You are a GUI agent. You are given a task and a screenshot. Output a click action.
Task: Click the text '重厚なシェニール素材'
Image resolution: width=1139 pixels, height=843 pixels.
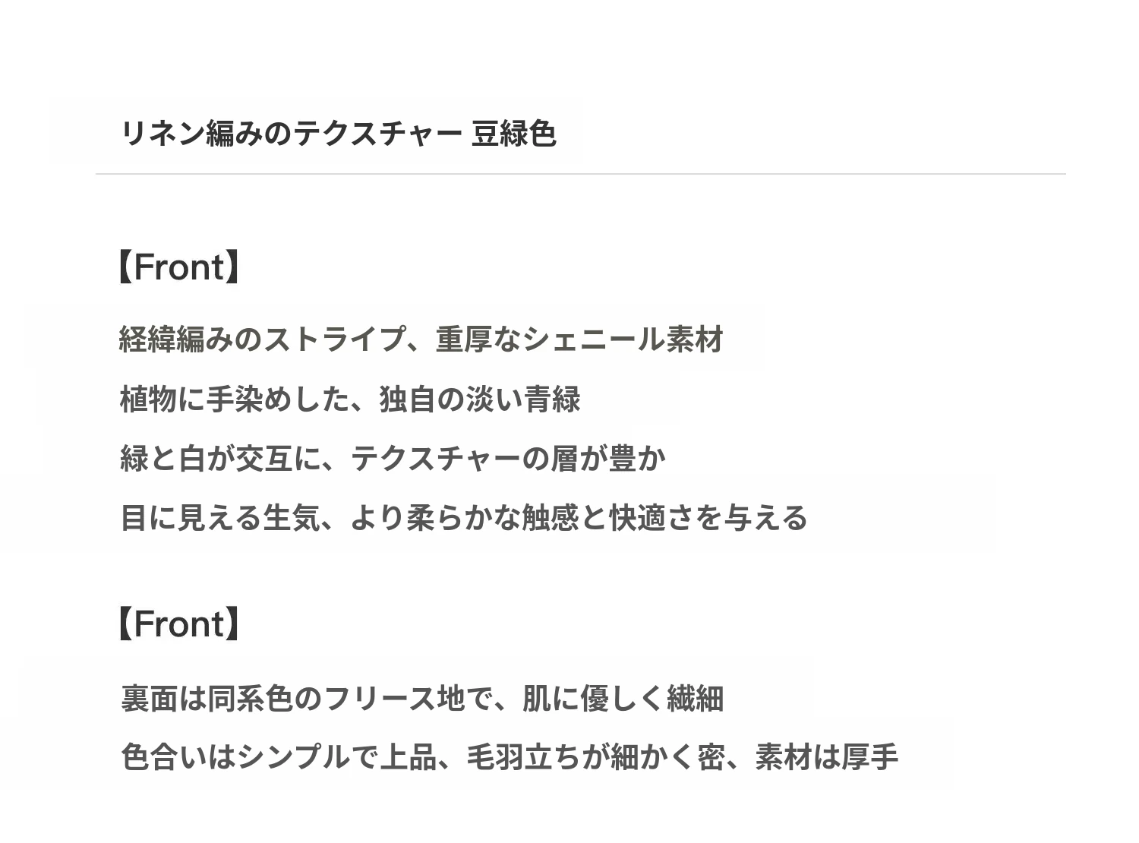pos(579,339)
